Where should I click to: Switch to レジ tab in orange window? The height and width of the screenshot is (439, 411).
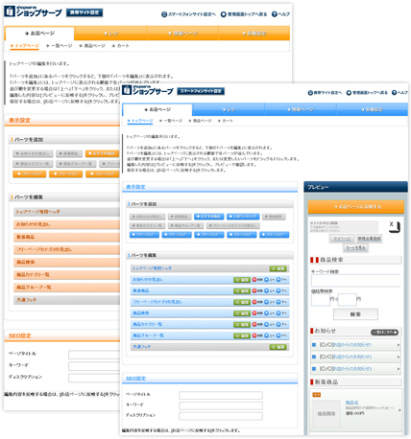pos(110,34)
